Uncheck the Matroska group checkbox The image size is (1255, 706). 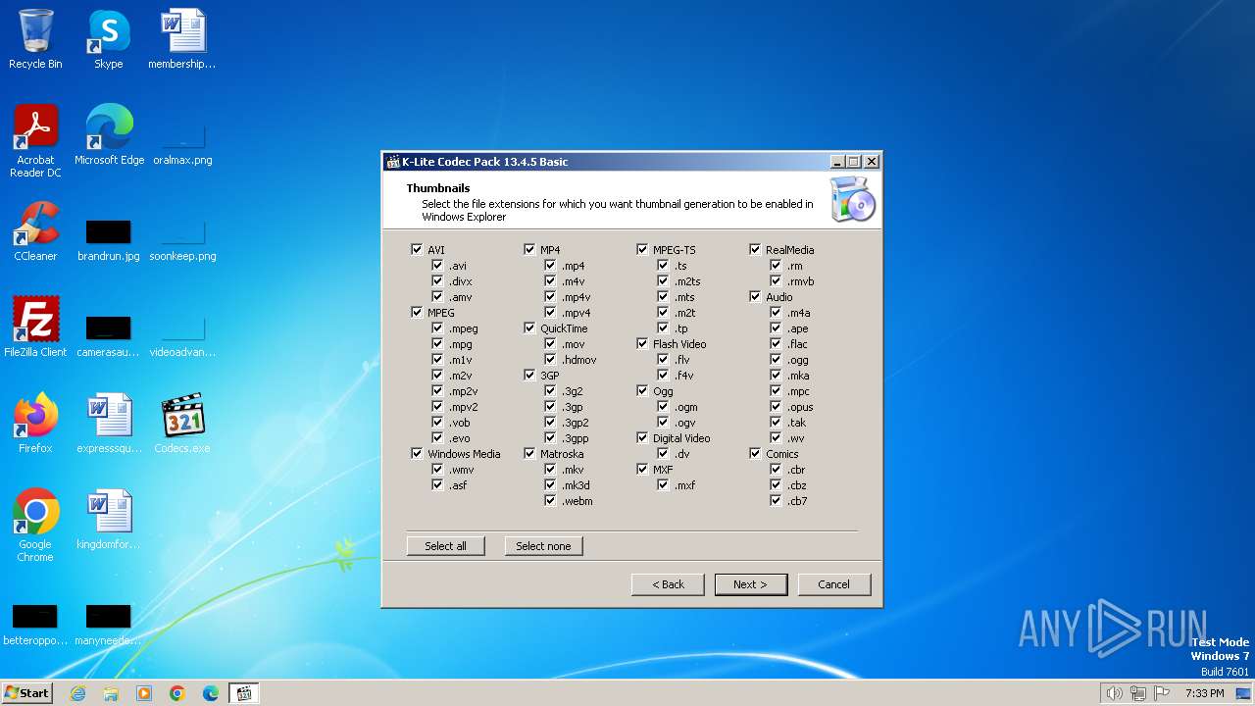530,454
